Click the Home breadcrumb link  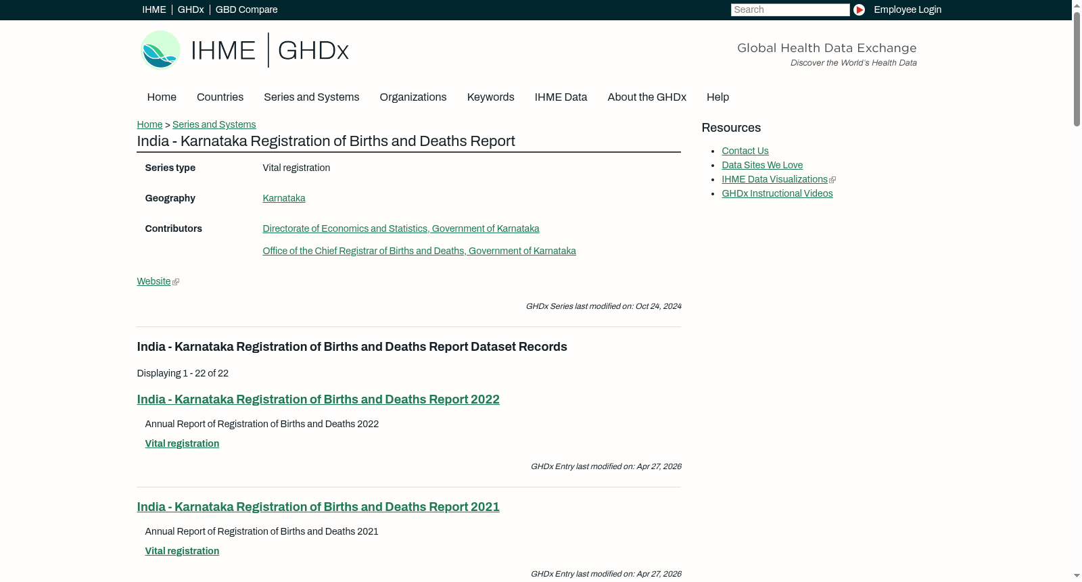tap(149, 124)
